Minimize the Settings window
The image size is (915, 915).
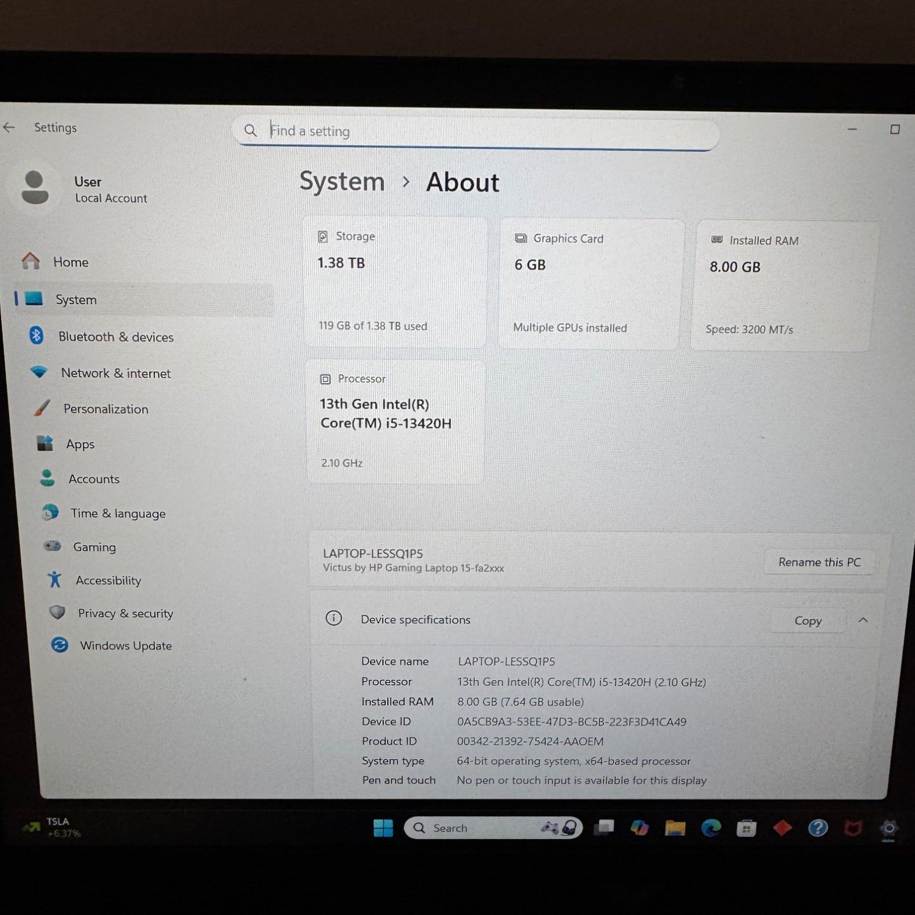click(852, 129)
